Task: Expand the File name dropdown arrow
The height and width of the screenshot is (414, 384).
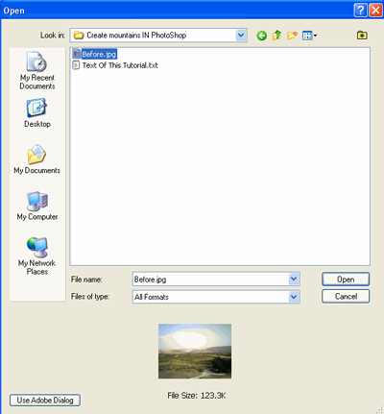Action: pos(294,280)
